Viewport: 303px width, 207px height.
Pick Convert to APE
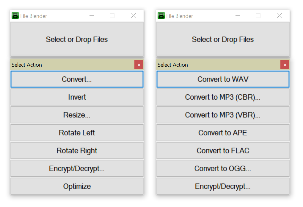(x=223, y=133)
